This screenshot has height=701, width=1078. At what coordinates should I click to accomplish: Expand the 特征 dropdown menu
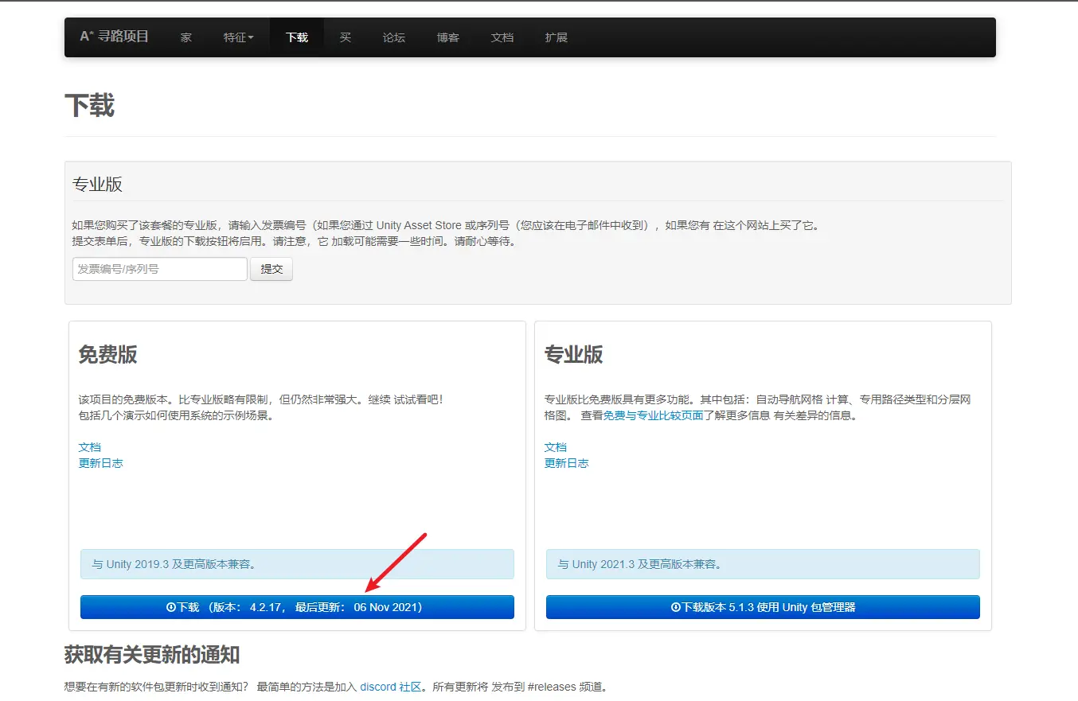238,37
